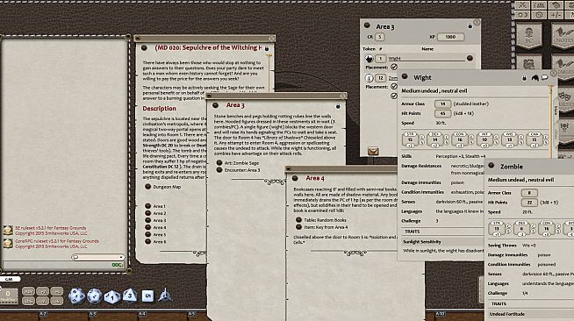Toggle the lock on Area 3 story window
This screenshot has height=321, width=574.
(338, 106)
